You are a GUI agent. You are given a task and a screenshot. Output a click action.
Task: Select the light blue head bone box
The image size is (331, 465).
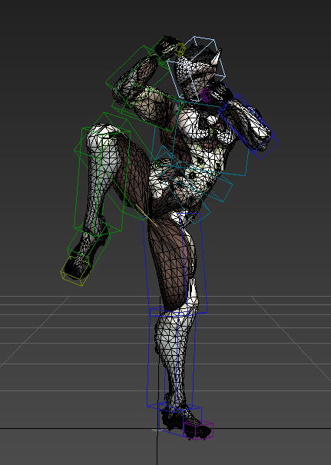pos(196,68)
